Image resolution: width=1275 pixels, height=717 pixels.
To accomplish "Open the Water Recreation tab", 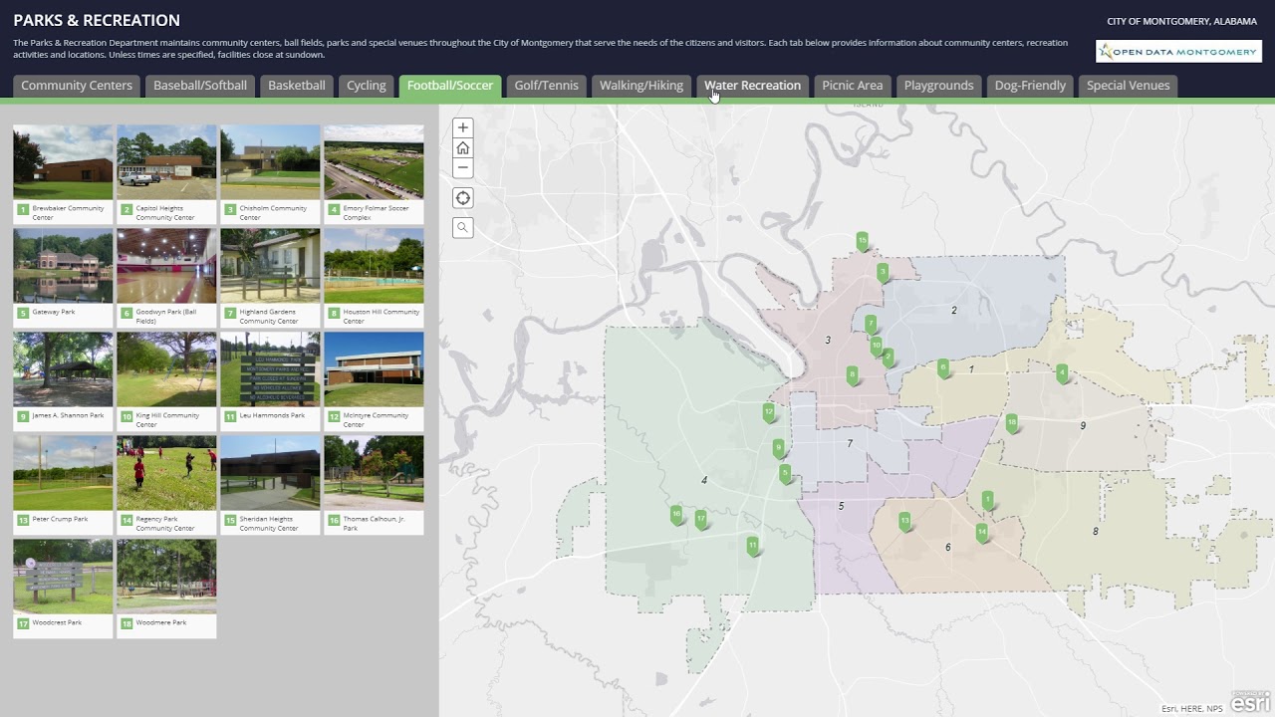I will pos(753,86).
